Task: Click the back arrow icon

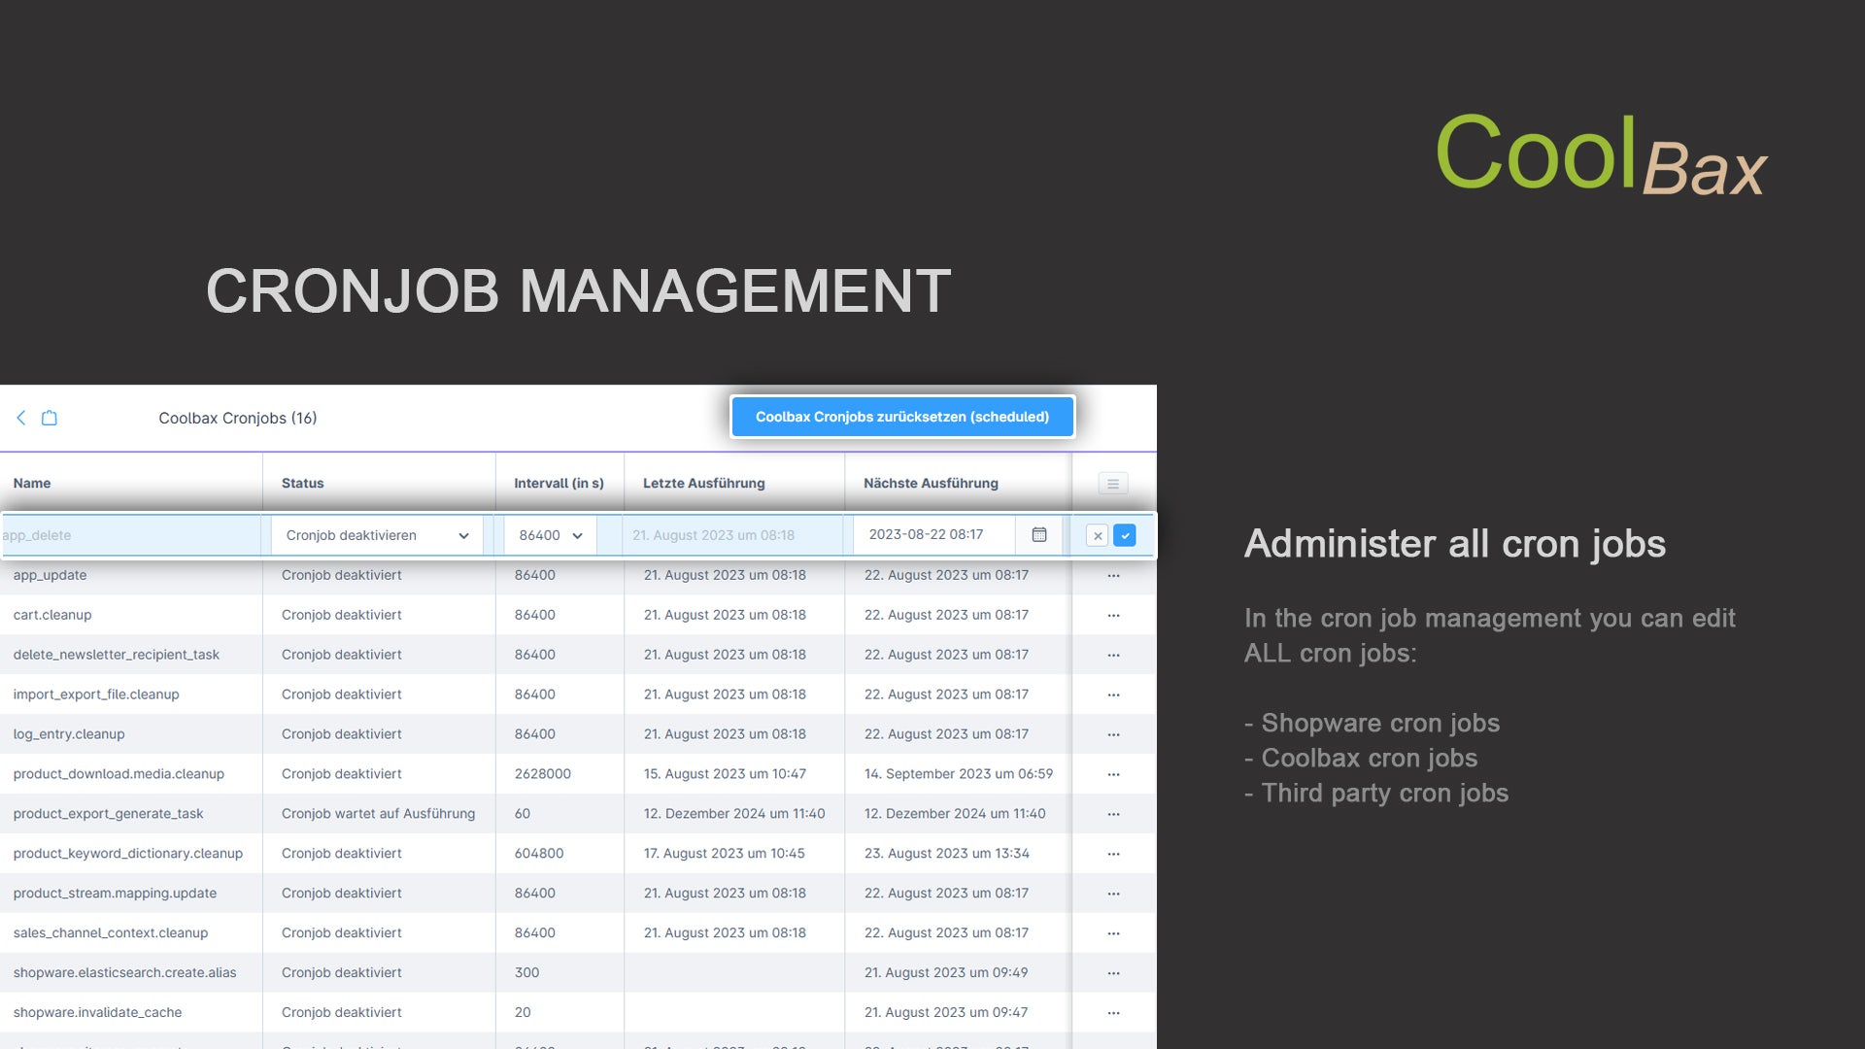Action: click(21, 418)
